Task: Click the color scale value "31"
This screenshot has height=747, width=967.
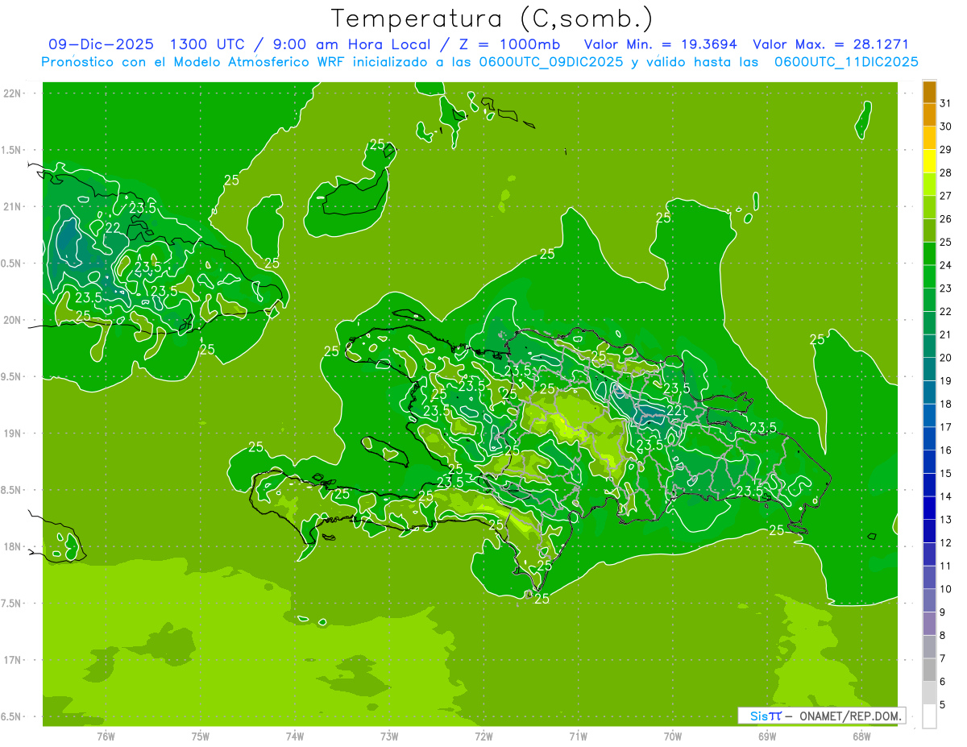Action: click(945, 103)
